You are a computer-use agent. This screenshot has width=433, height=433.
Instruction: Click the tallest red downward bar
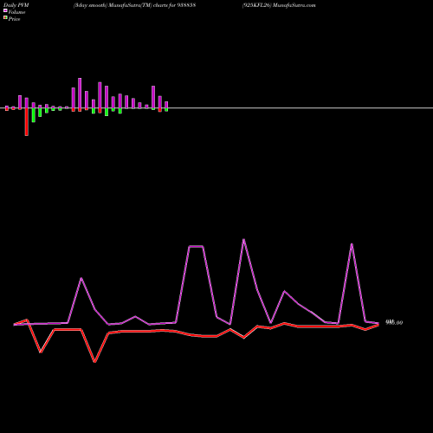tap(27, 122)
